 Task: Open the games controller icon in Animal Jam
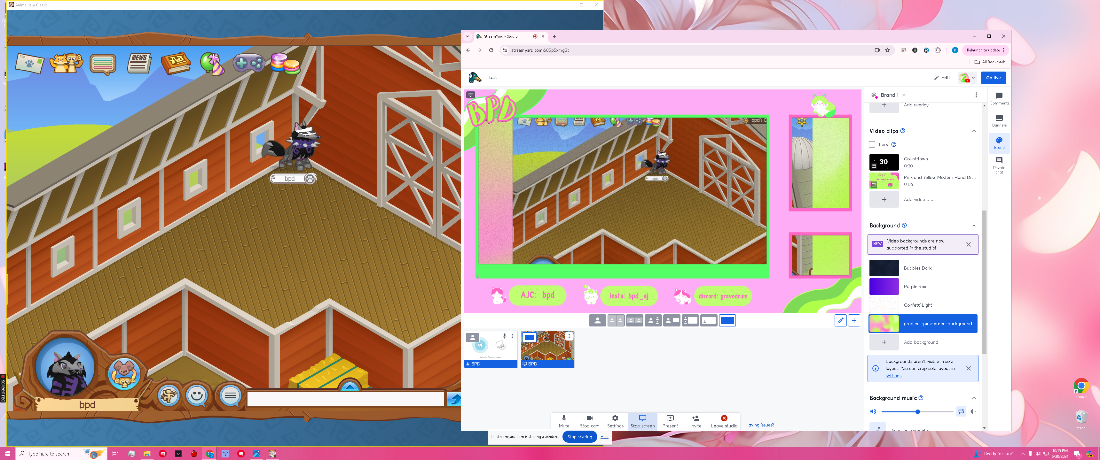[249, 64]
